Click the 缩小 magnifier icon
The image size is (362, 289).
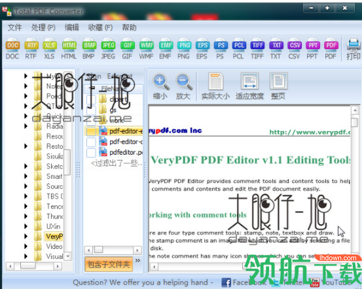point(160,87)
